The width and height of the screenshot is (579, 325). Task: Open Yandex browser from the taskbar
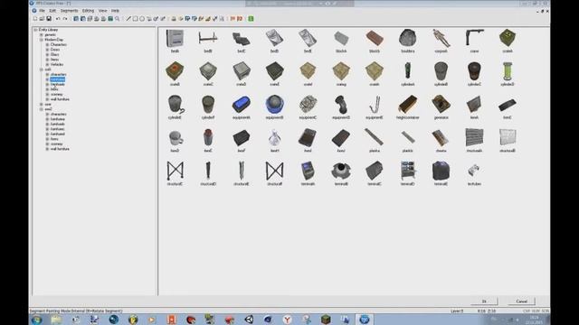(x=288, y=320)
